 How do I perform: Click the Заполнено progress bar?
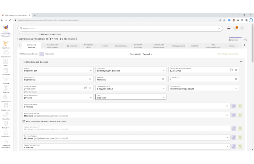[x=238, y=38]
